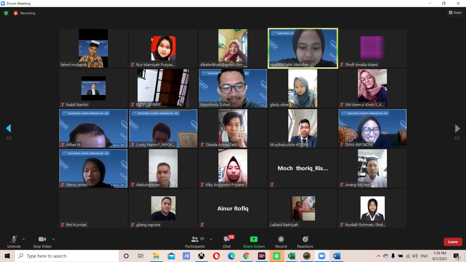Click the green Share Screen icon

(x=254, y=239)
